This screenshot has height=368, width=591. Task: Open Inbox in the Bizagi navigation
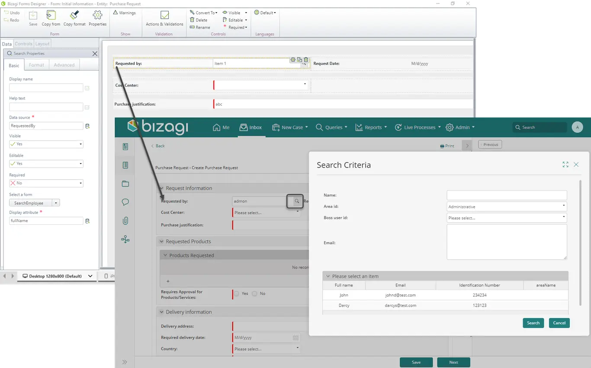coord(251,127)
